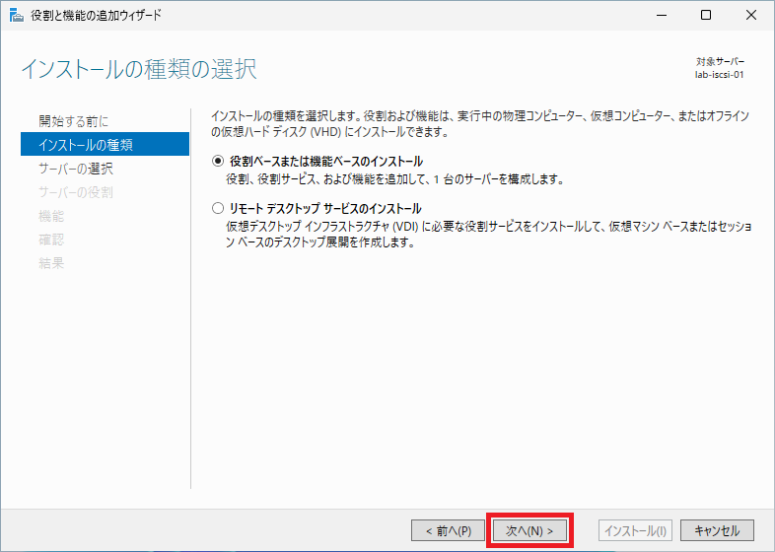Click the 対象サーバー label

coord(720,62)
